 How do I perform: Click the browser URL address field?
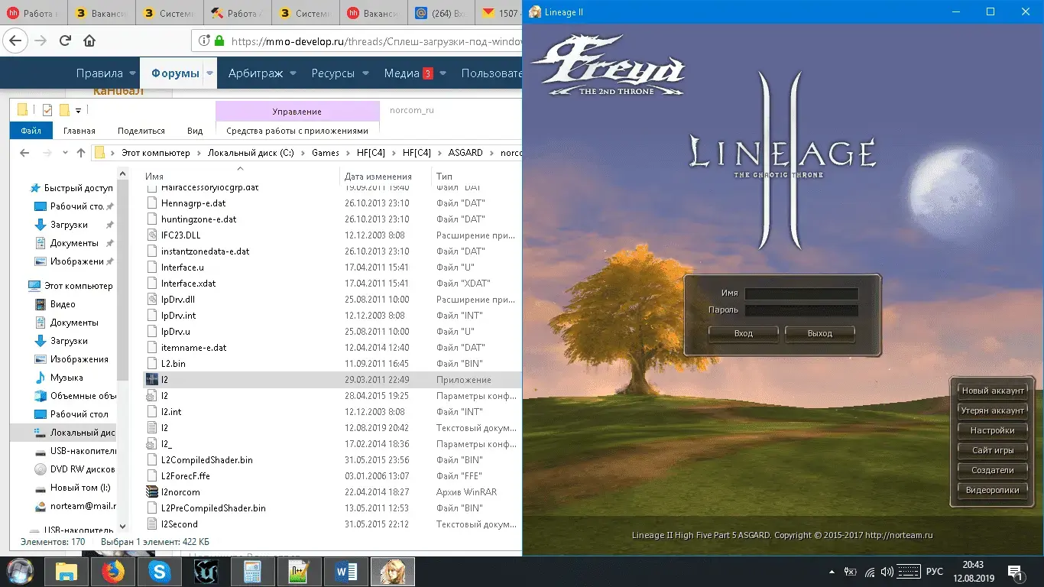[x=374, y=41]
